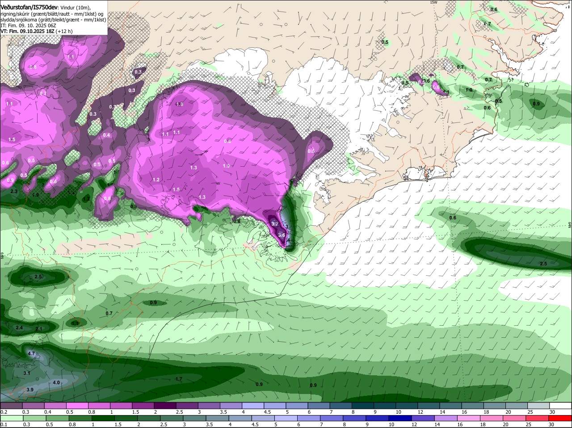Pick the lower legend swatch from 6 to 7
The height and width of the screenshot is (428, 572).
pyautogui.click(x=310, y=418)
